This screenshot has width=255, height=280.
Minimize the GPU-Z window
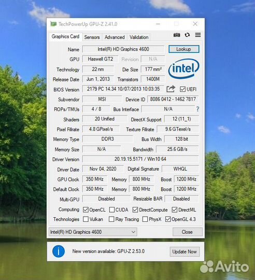(158, 24)
